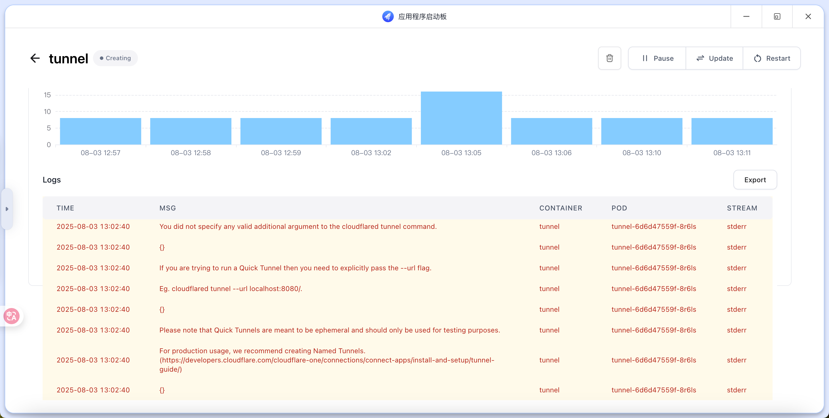Screen dimensions: 829x418
Task: Click the 08-03 13:11 chart bar
Action: click(732, 131)
